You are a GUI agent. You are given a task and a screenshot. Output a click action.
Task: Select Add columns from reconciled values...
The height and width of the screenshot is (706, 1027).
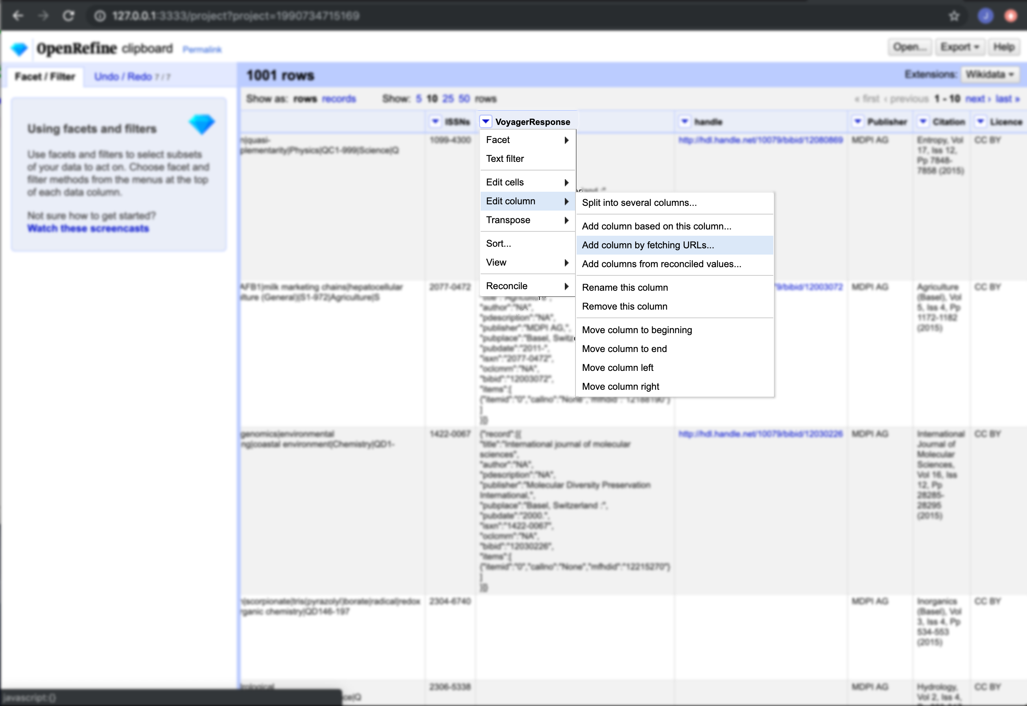pyautogui.click(x=675, y=264)
